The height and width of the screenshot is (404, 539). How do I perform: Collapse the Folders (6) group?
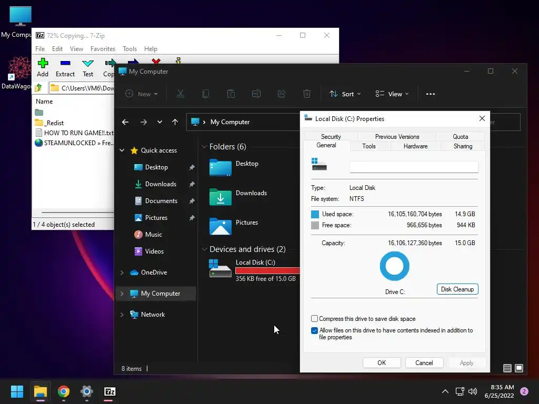[204, 147]
